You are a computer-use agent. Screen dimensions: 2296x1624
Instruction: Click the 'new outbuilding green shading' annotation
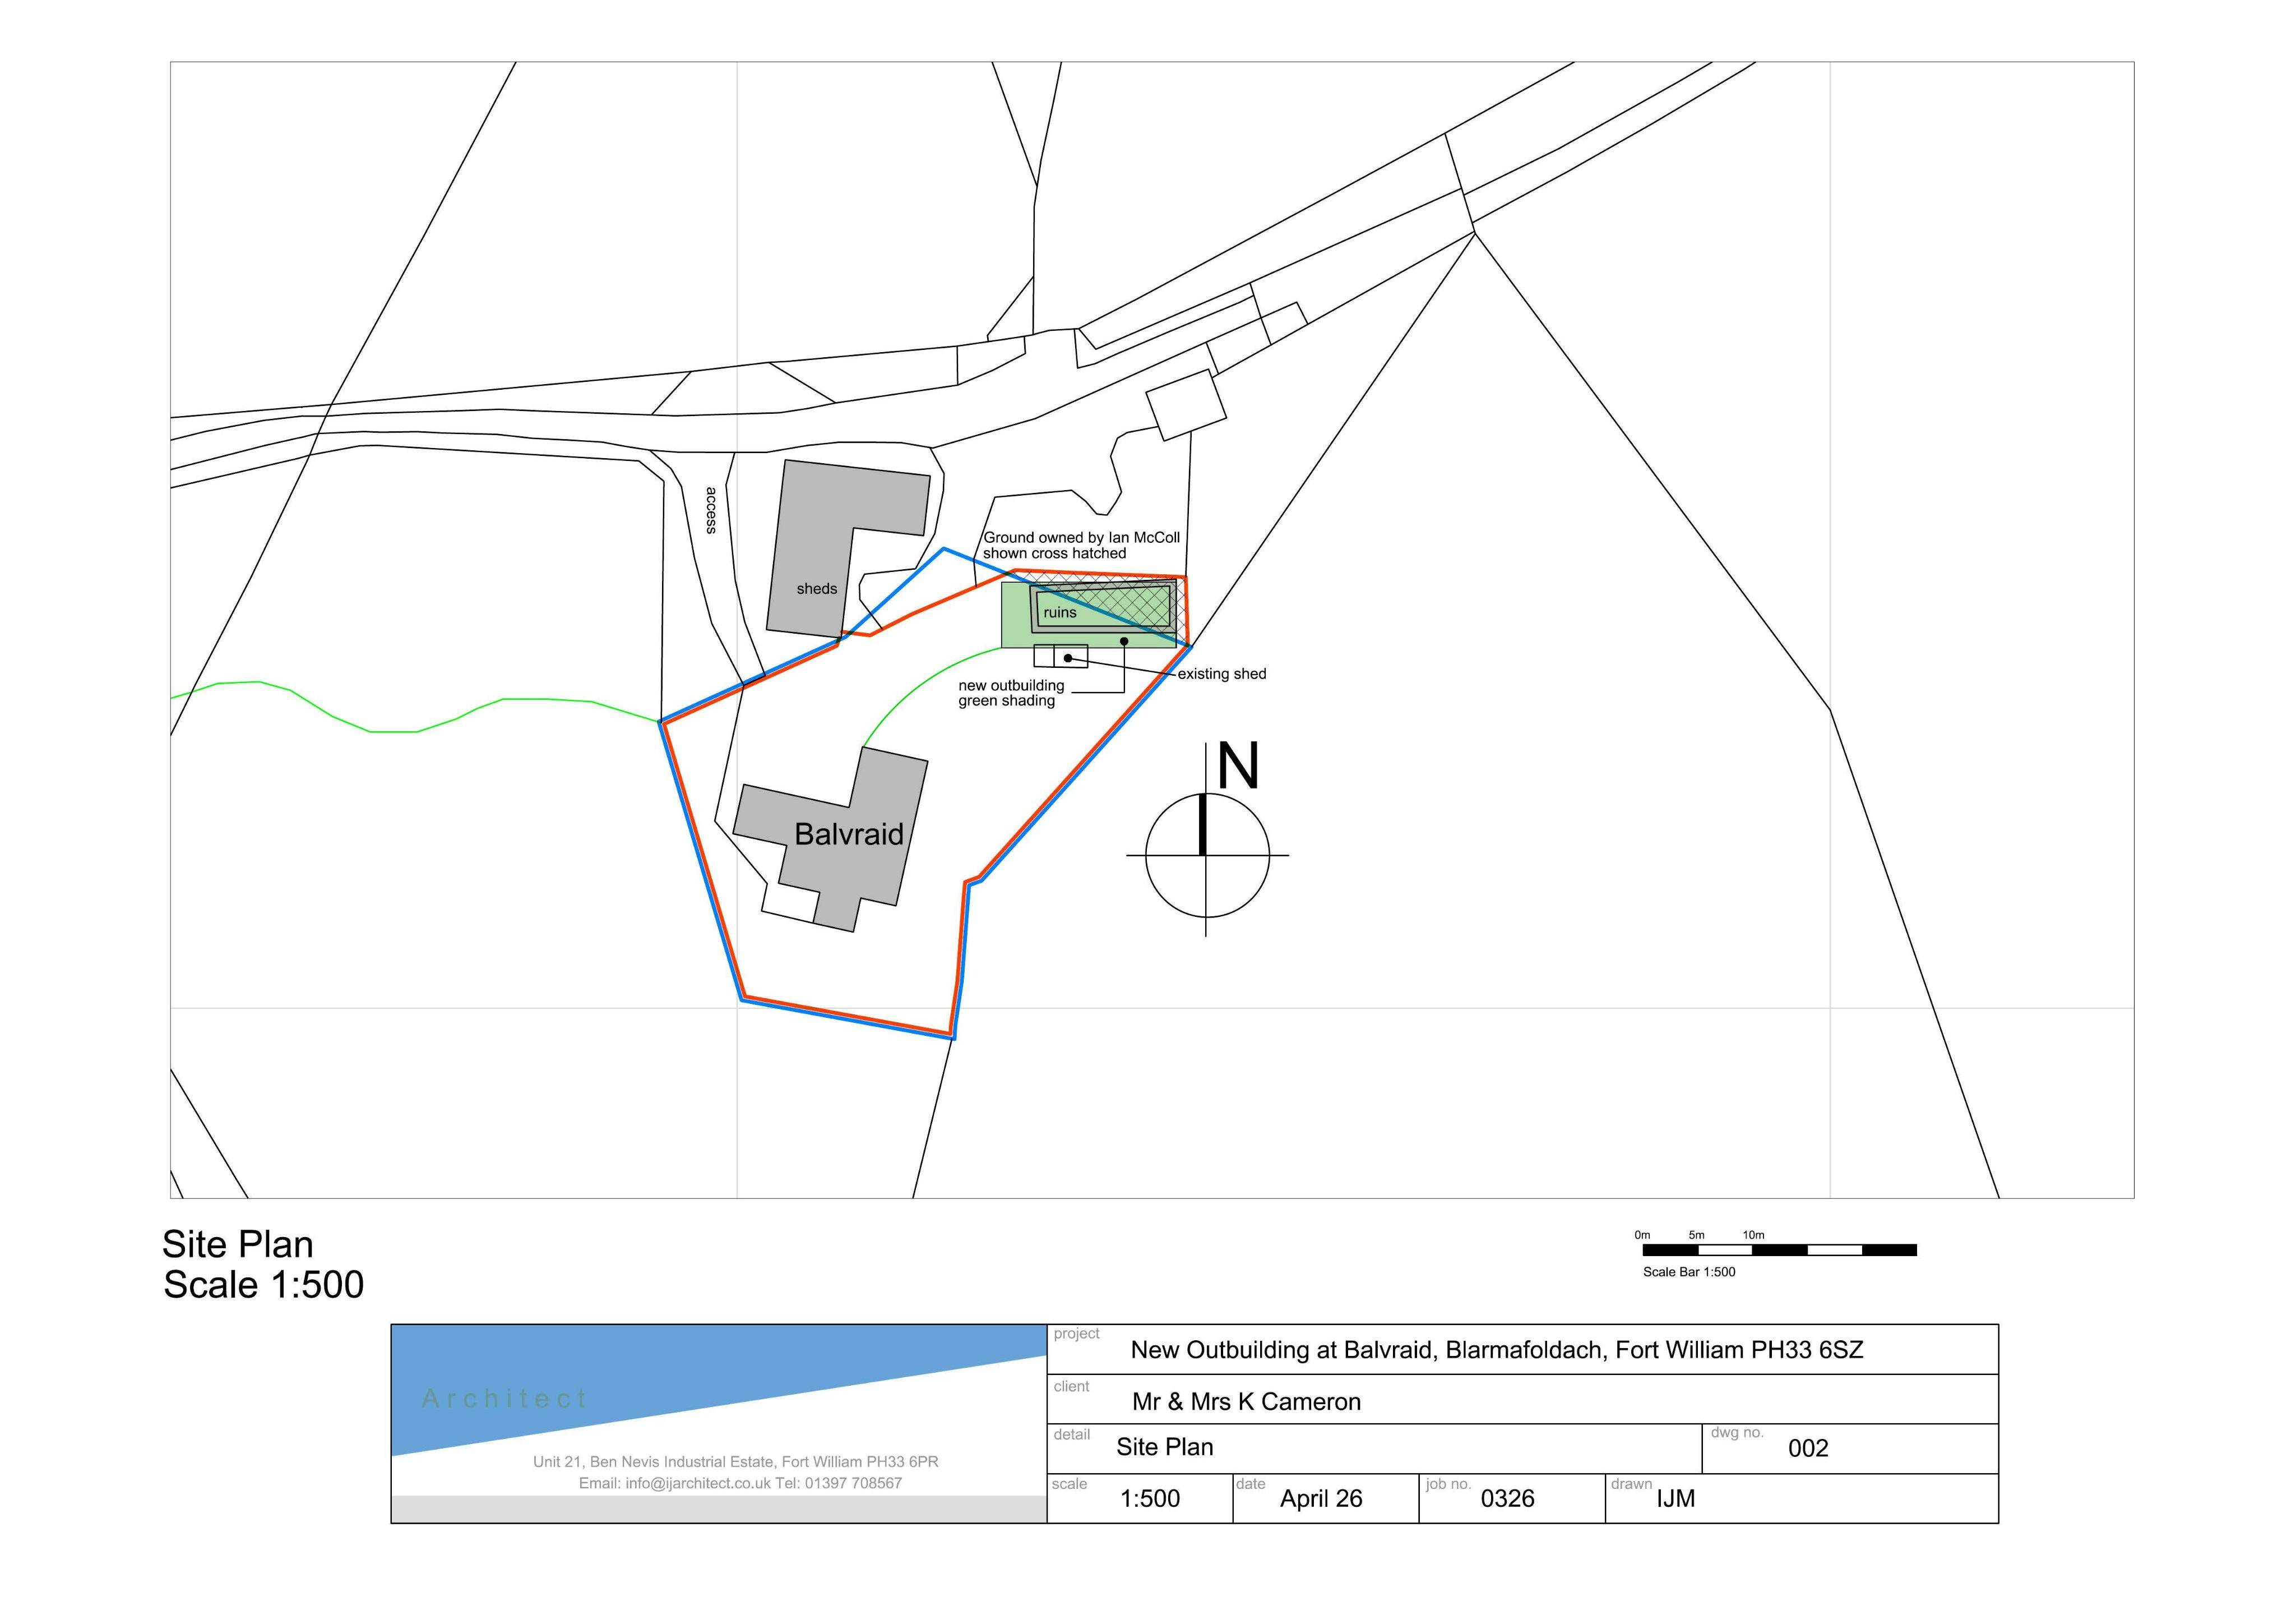(1011, 693)
